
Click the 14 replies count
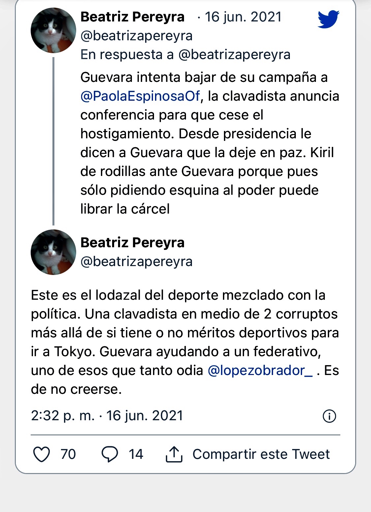point(136,454)
